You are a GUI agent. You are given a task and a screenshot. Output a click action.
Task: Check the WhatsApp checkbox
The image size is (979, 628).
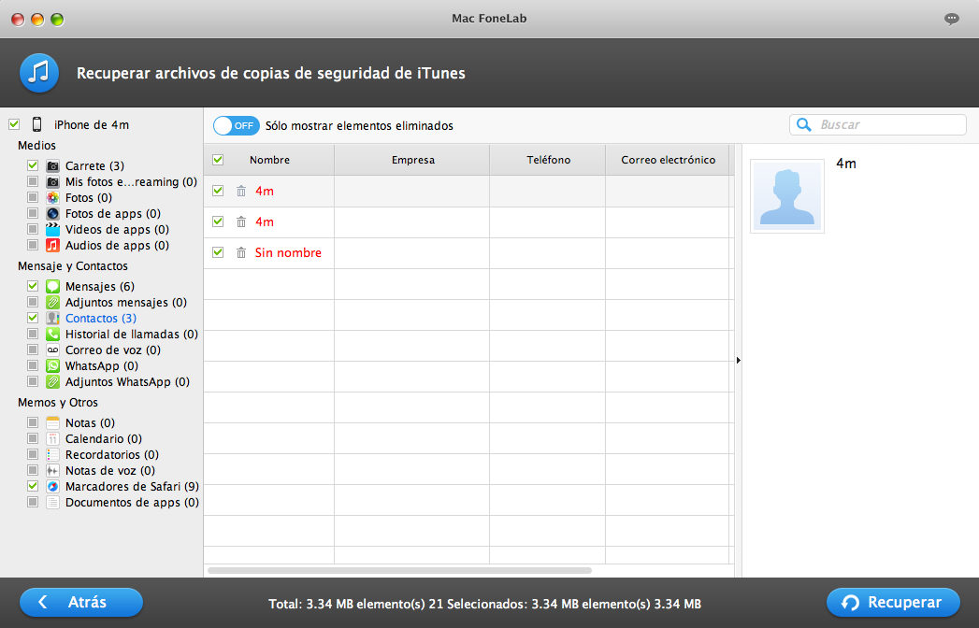coord(33,365)
